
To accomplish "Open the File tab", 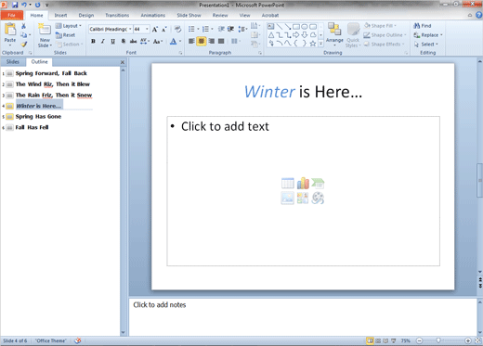I will tap(12, 15).
